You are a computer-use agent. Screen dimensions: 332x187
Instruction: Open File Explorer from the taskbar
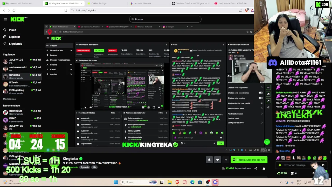169,182
